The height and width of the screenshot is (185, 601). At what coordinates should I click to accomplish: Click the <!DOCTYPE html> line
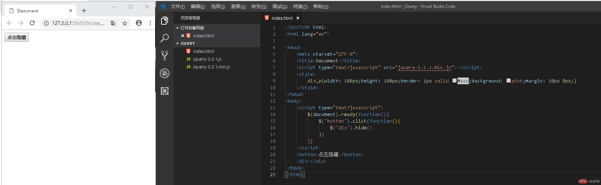pos(306,27)
